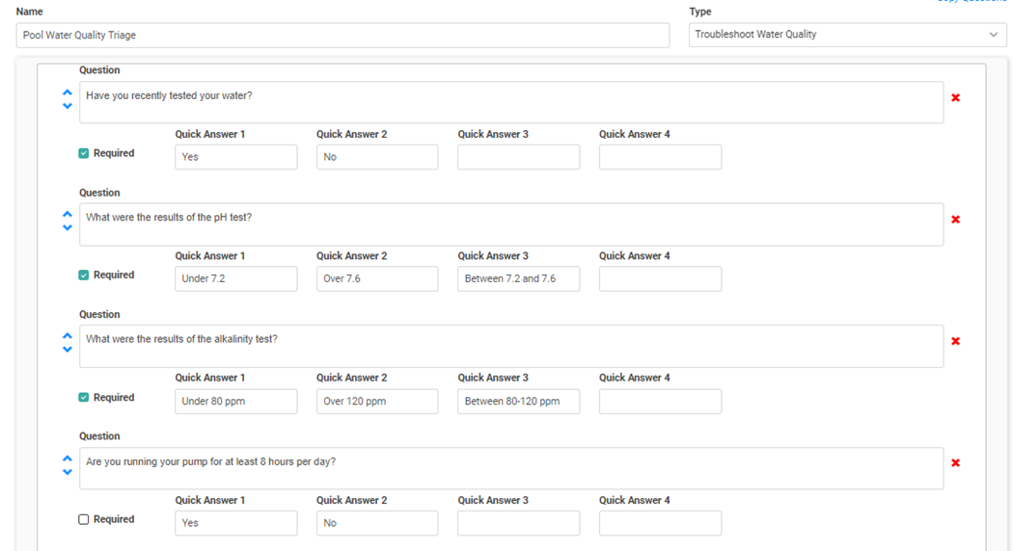The height and width of the screenshot is (551, 1013).
Task: Click the chevron arrow on Type selector
Action: pos(994,35)
